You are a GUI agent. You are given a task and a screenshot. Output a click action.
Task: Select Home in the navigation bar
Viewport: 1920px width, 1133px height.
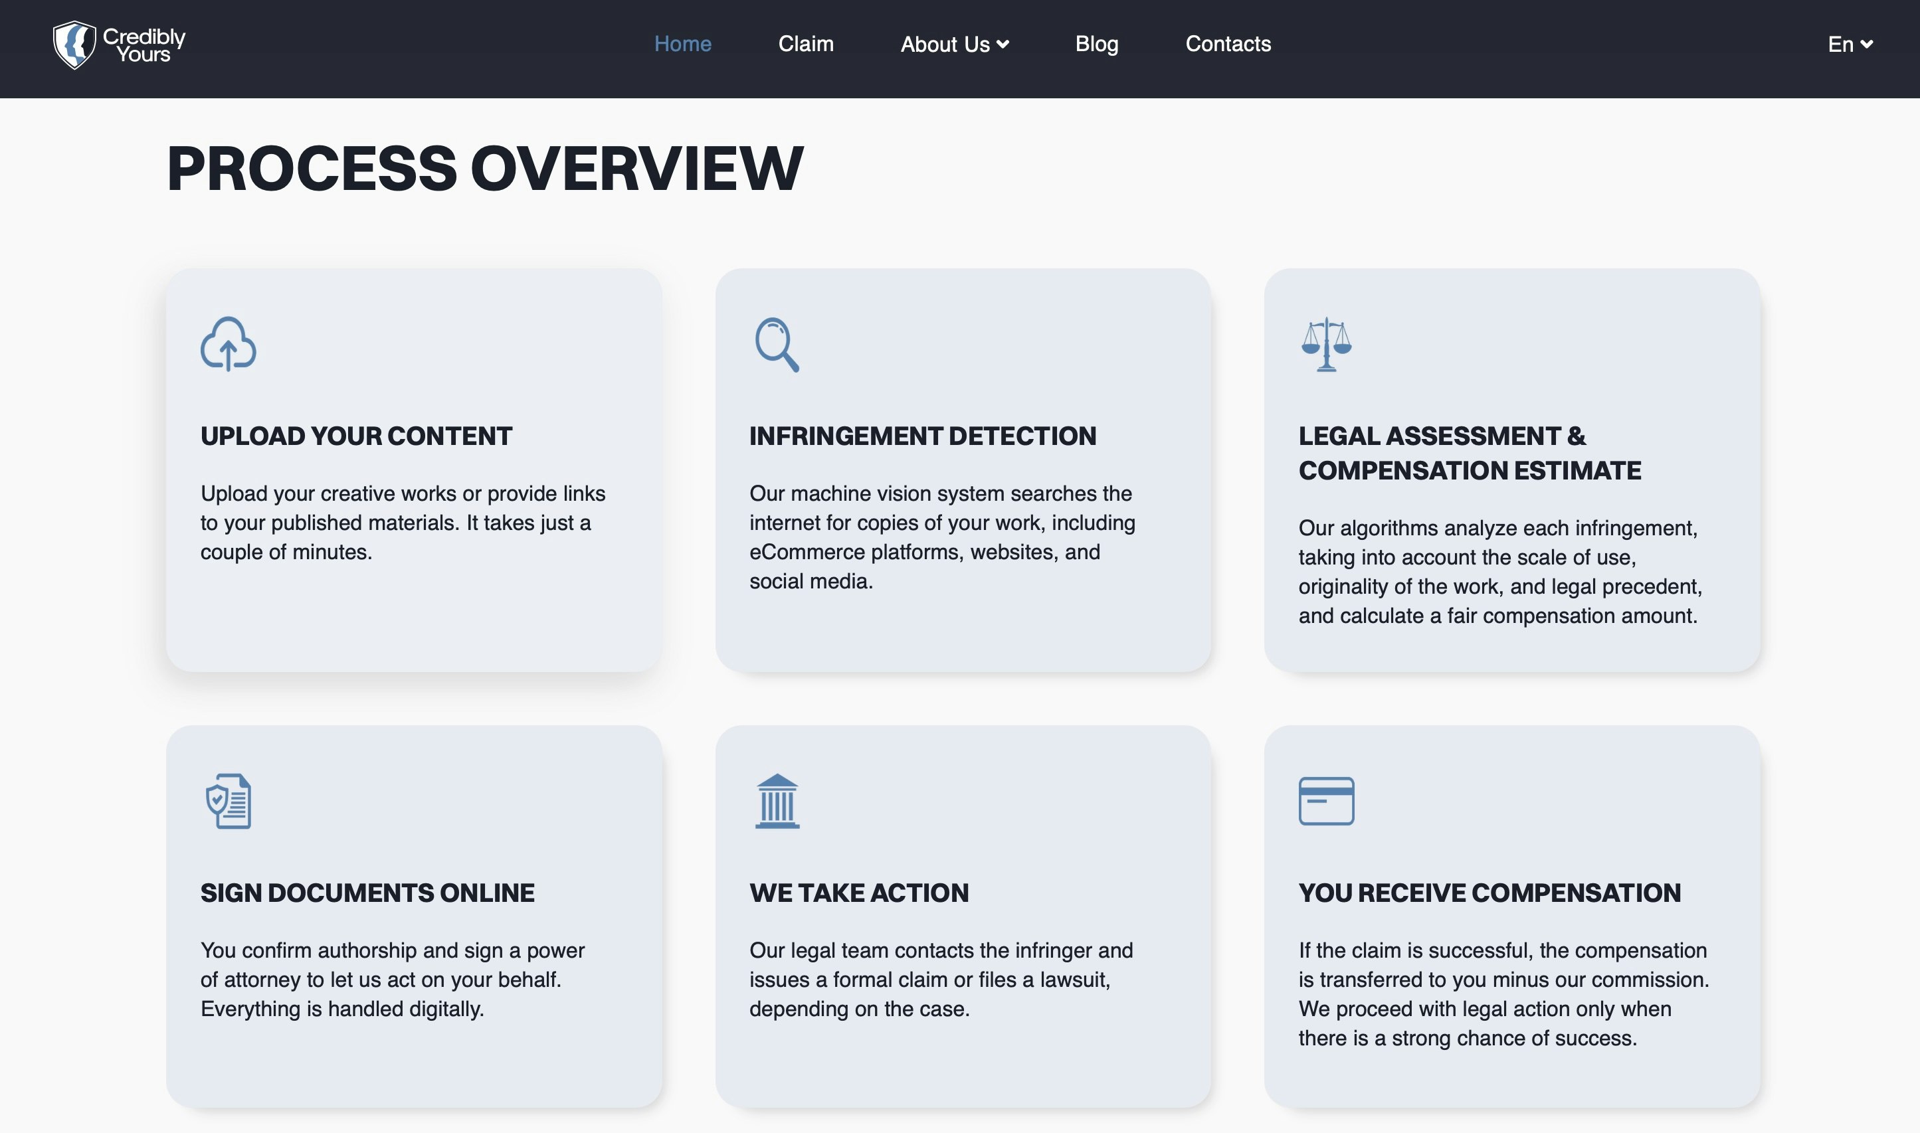[x=682, y=44]
